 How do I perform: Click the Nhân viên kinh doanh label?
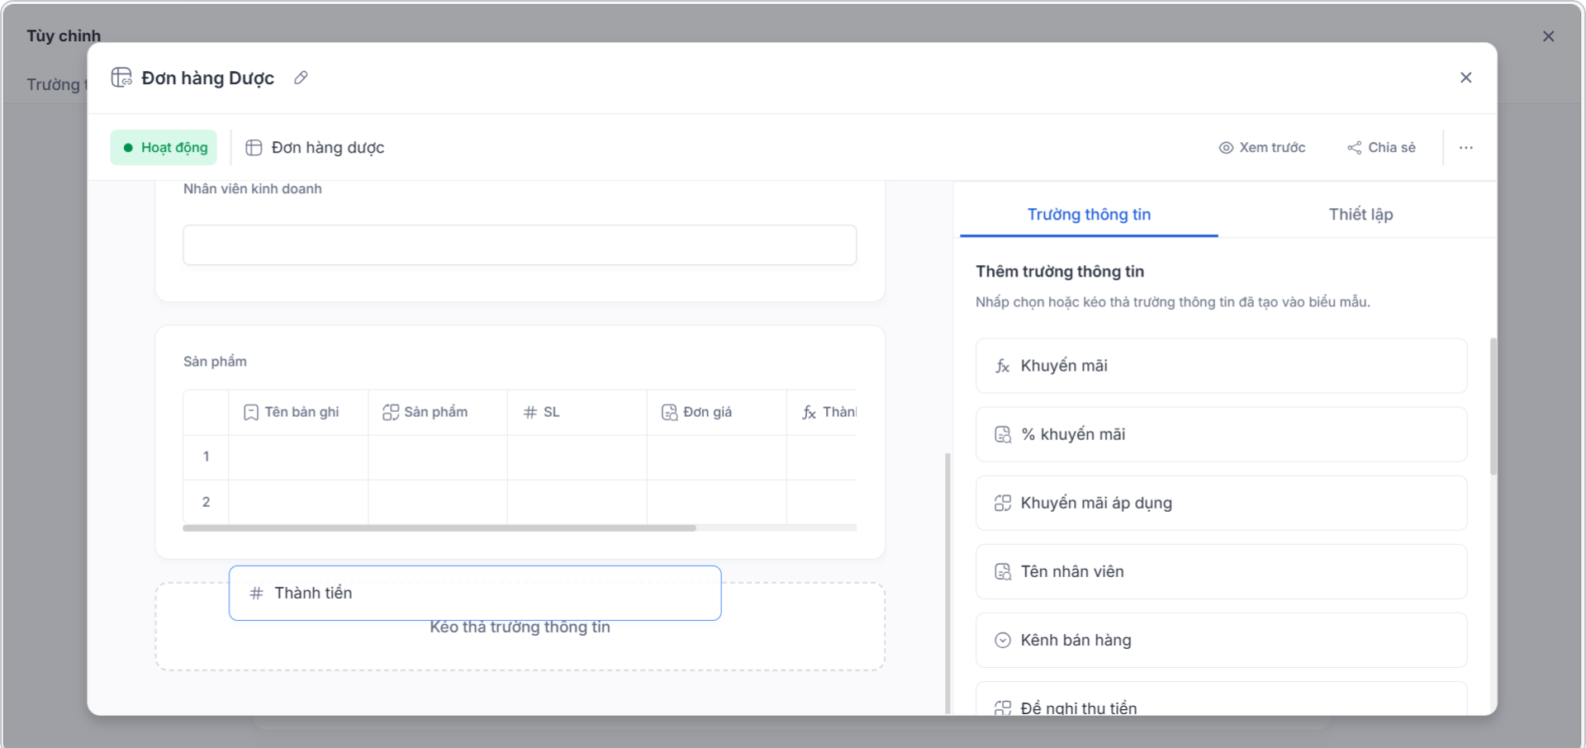(253, 189)
